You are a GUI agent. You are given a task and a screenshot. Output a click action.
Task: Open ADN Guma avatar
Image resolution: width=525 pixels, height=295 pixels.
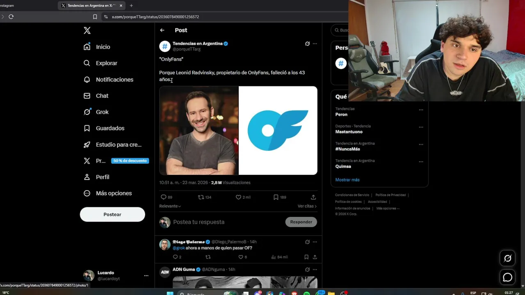pyautogui.click(x=165, y=272)
